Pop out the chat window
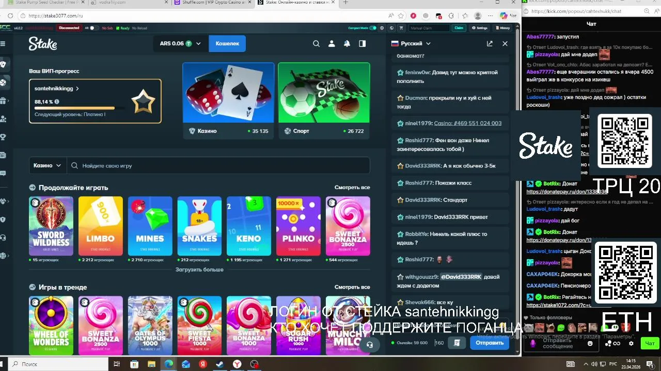The image size is (661, 371). (490, 44)
